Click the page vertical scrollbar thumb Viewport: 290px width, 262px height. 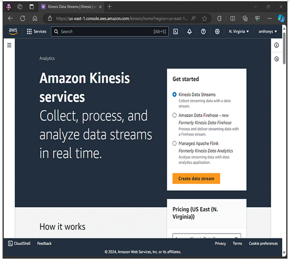click(x=284, y=48)
